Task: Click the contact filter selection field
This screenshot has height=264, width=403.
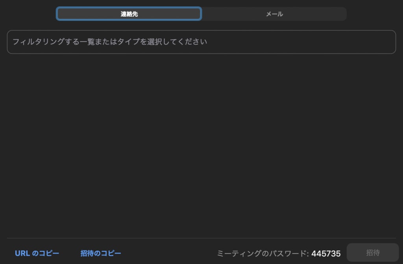Action: point(201,42)
